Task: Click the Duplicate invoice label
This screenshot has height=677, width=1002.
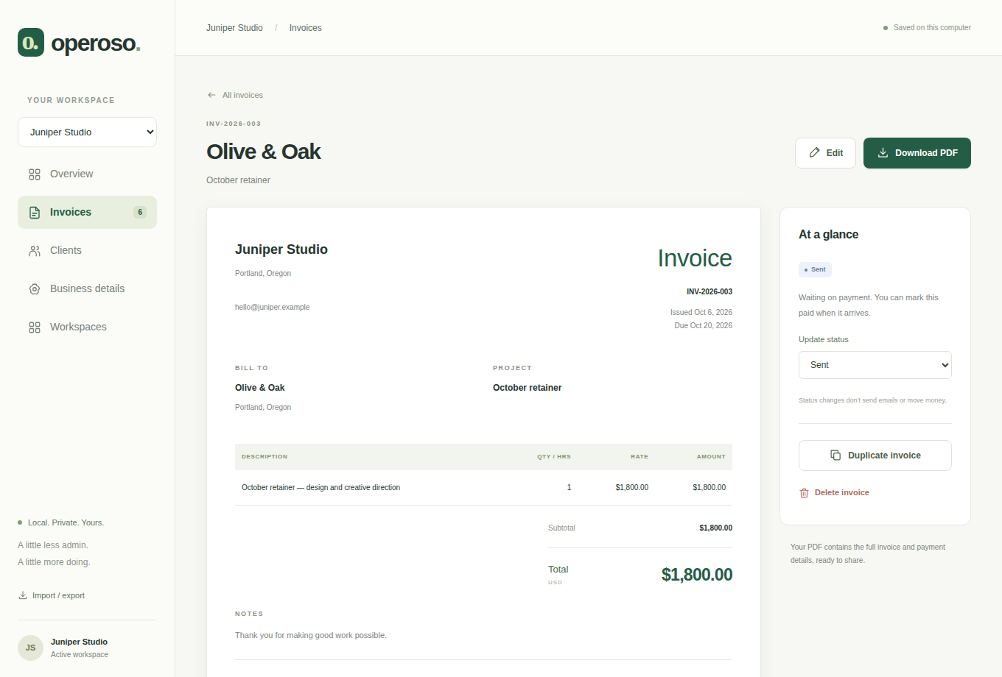Action: point(884,456)
